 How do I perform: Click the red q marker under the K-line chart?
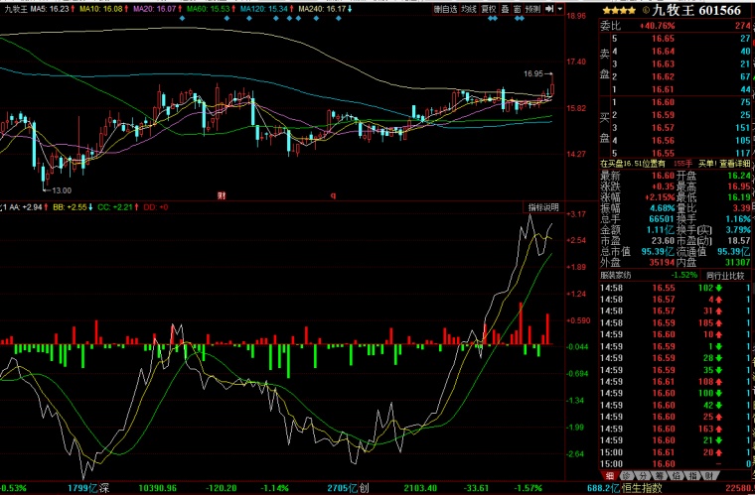[x=333, y=195]
